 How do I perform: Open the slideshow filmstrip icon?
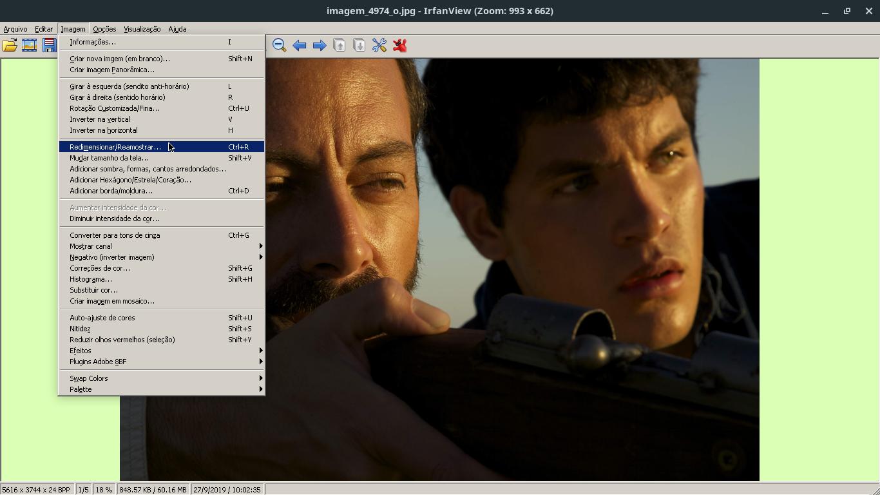30,45
